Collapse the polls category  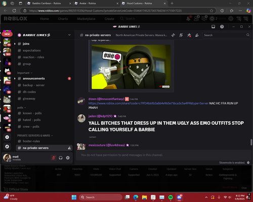click(22, 108)
